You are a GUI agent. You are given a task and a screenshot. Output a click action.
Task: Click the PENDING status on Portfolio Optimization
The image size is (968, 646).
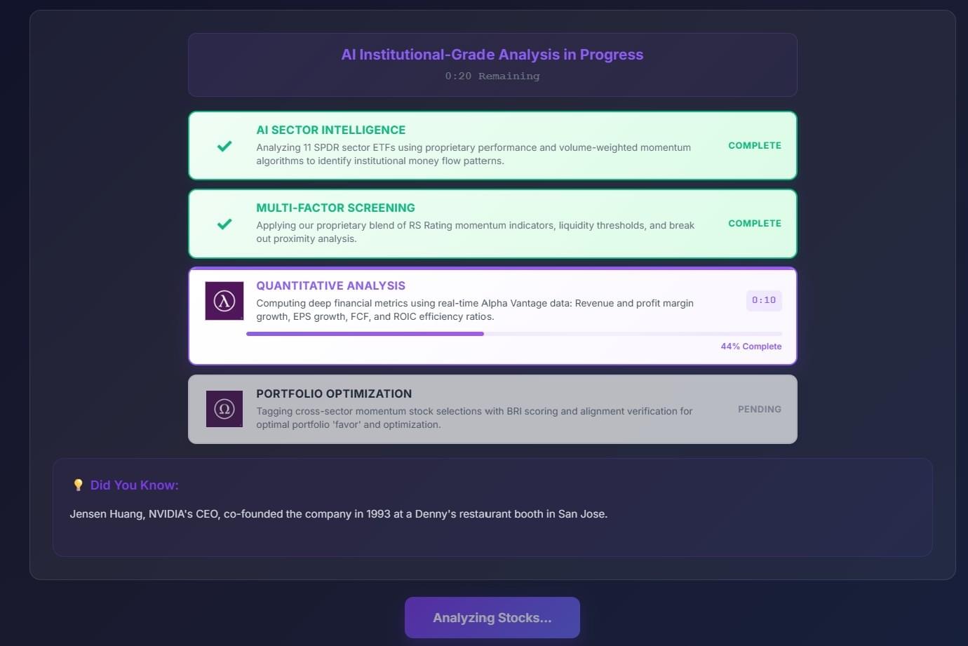[759, 409]
